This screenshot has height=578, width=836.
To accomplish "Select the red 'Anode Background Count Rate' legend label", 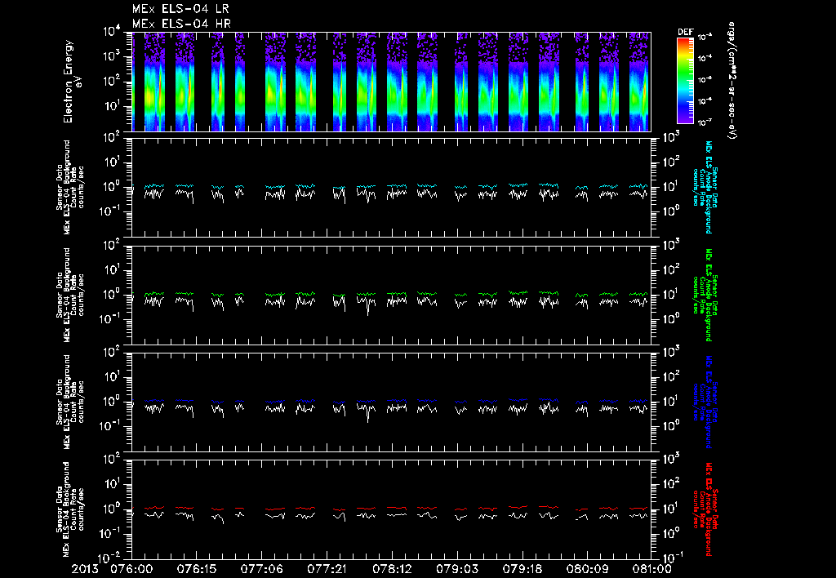I will pyautogui.click(x=706, y=509).
